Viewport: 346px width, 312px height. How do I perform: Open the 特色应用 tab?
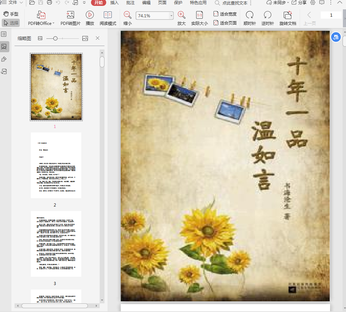pyautogui.click(x=198, y=3)
